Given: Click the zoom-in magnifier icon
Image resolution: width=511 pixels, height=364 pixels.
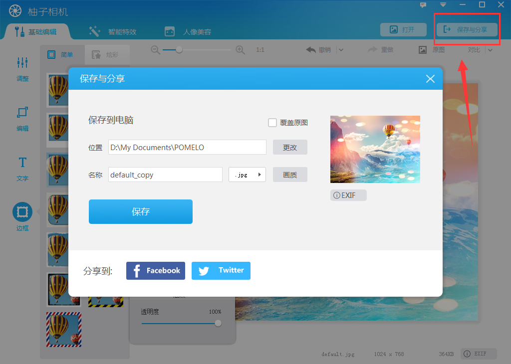Looking at the screenshot, I should point(240,49).
